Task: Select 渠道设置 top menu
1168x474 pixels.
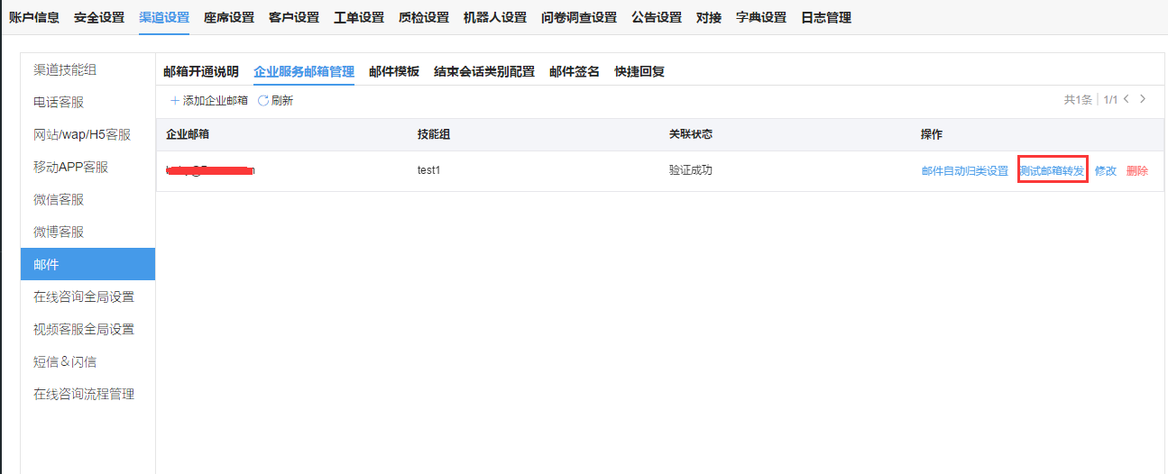Action: pyautogui.click(x=164, y=17)
